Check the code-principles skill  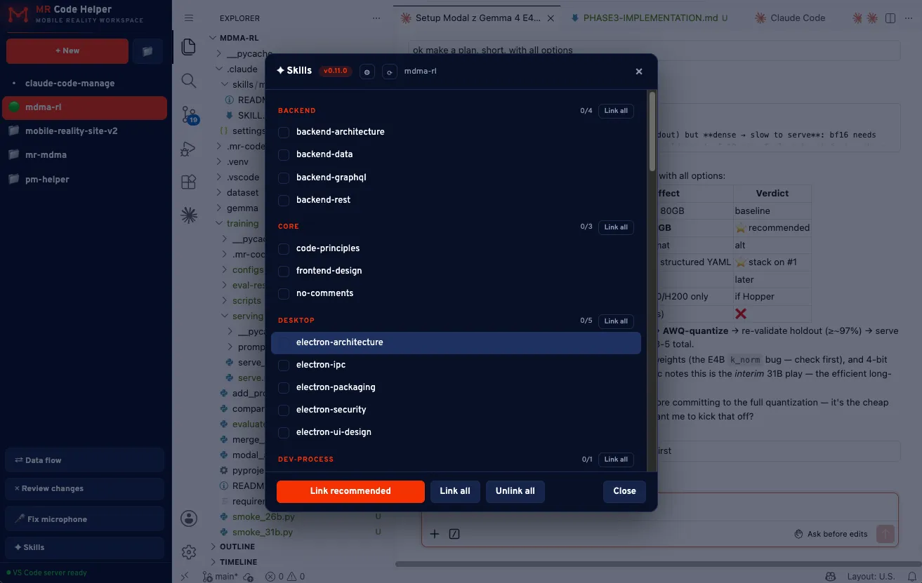284,249
